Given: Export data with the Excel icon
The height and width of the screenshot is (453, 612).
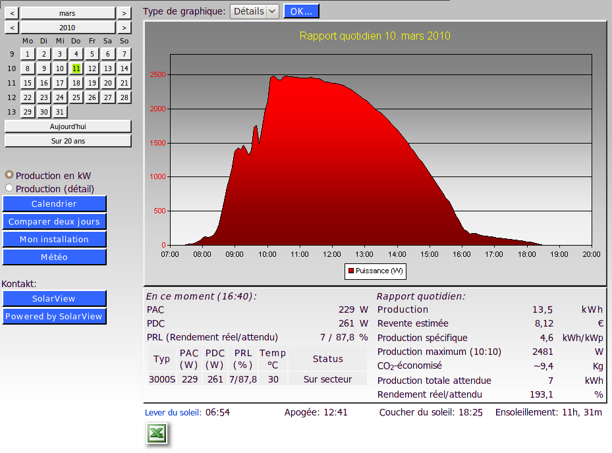Looking at the screenshot, I should pos(157,433).
